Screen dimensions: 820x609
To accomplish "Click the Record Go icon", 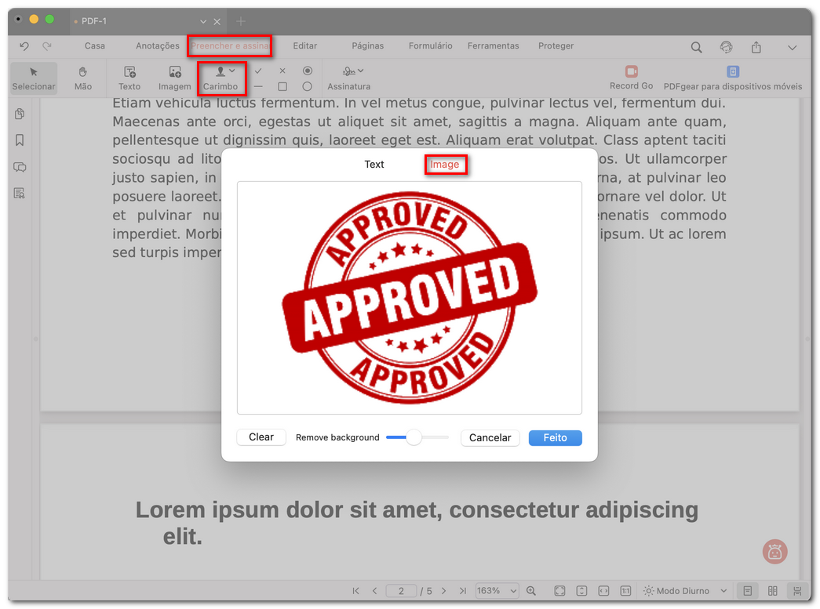I will pos(631,72).
